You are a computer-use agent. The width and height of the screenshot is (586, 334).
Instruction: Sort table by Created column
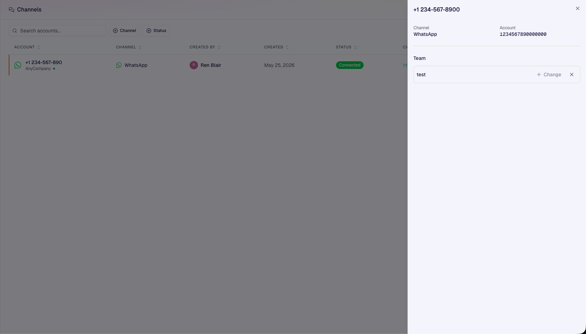click(x=276, y=47)
